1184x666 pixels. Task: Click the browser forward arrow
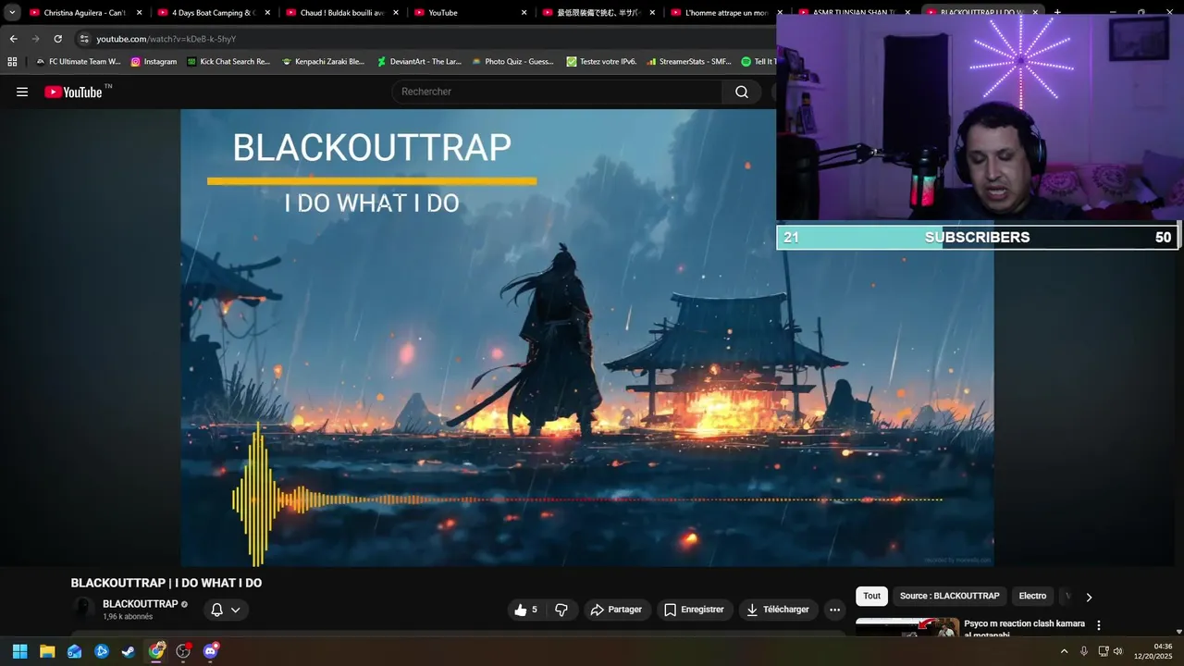click(x=36, y=39)
